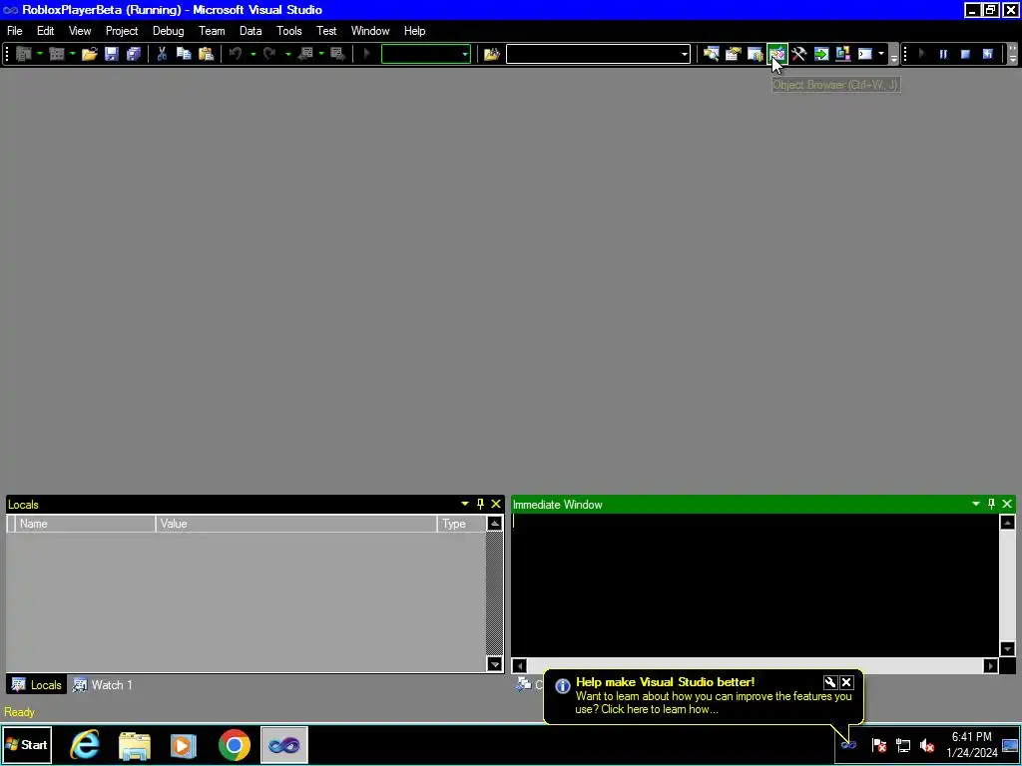Click the Navigate Backward icon
This screenshot has height=766, width=1022.
[305, 54]
